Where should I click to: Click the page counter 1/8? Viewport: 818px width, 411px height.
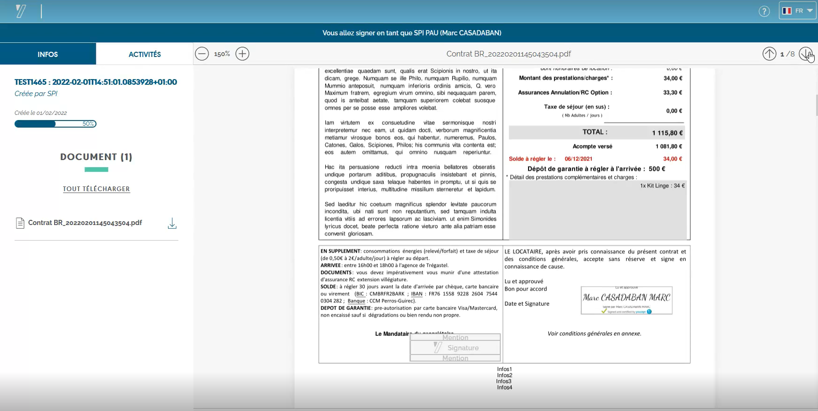(x=787, y=54)
